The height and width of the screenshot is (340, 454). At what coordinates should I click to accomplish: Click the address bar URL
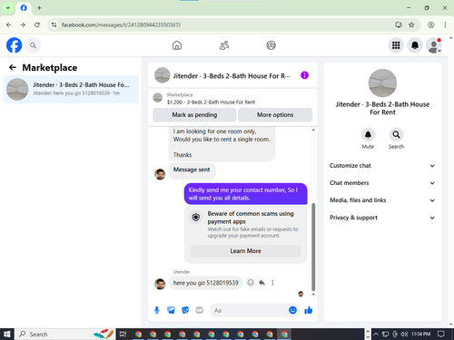[121, 24]
